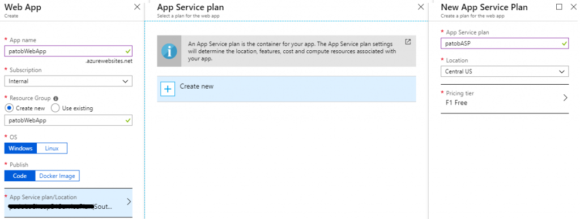Set Publish option to Code
Screen dimensions: 580x219
coord(20,176)
